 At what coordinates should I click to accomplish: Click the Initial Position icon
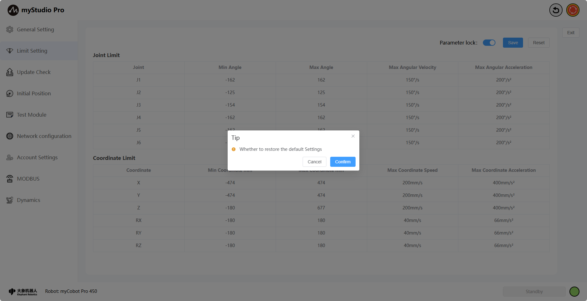point(10,93)
